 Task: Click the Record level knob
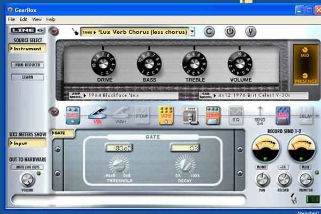[x=284, y=179]
